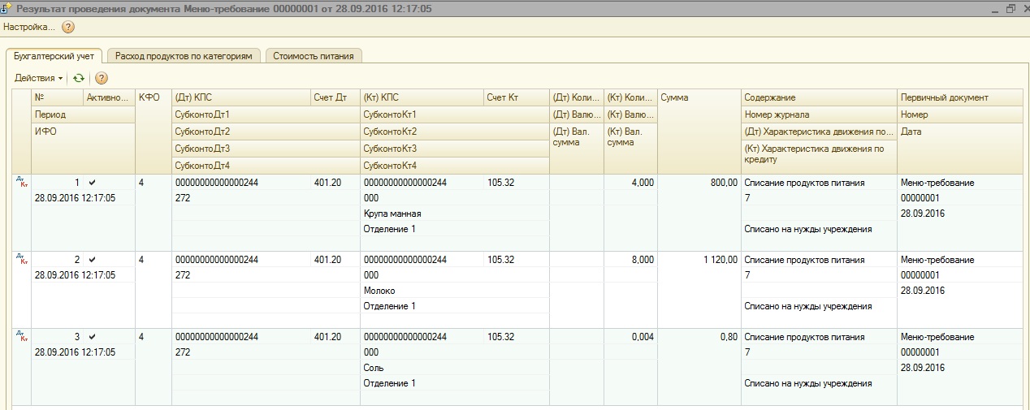Click the Содержание column header
This screenshot has height=410, width=1030.
click(x=818, y=97)
